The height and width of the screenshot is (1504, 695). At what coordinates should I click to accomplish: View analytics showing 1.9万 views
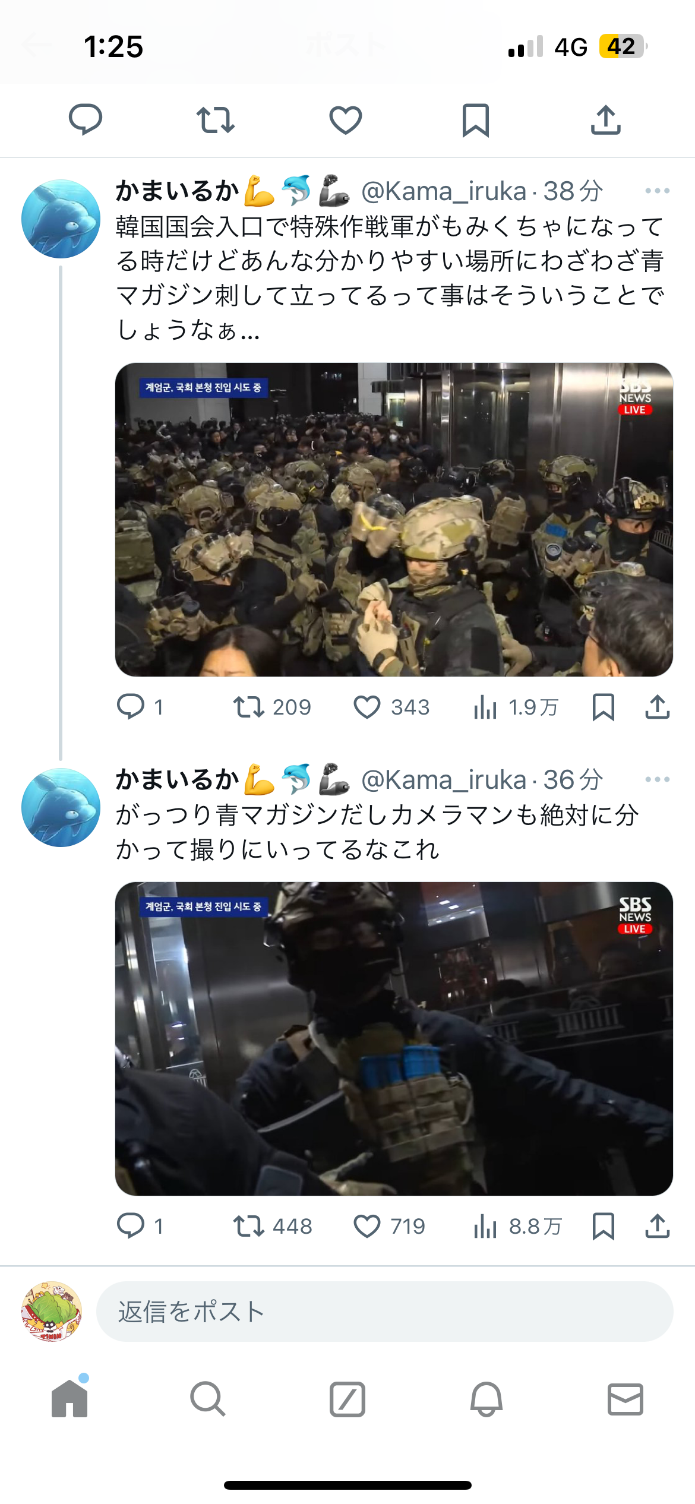click(516, 707)
